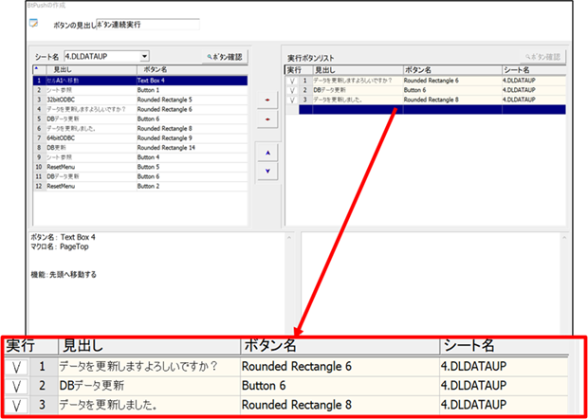This screenshot has height=419, width=588.
Task: Open the シート名 dropdown arrow
Action: click(145, 57)
